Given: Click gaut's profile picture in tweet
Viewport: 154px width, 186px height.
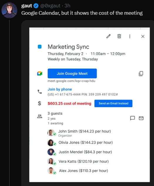Looking at the screenshot, I should (x=9, y=10).
